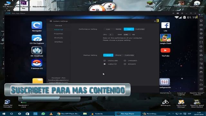Choose Phone startup setting

coord(118,55)
